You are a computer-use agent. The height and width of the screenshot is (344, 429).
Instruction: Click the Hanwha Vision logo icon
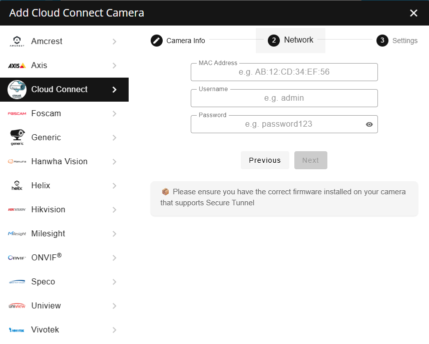[x=17, y=162]
